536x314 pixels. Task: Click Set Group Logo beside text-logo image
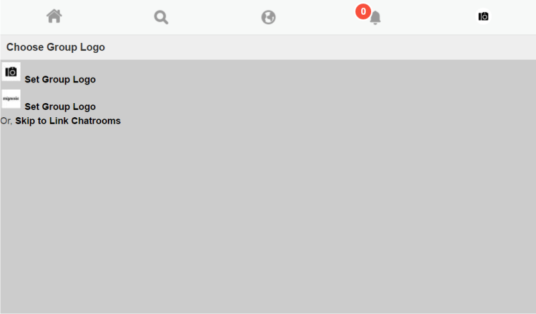coord(60,106)
